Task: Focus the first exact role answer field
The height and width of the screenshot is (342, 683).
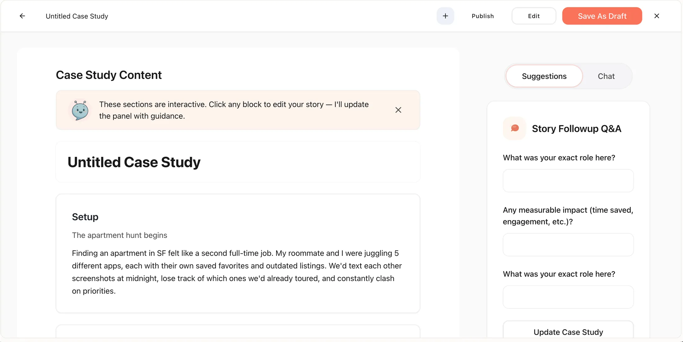Action: (568, 181)
